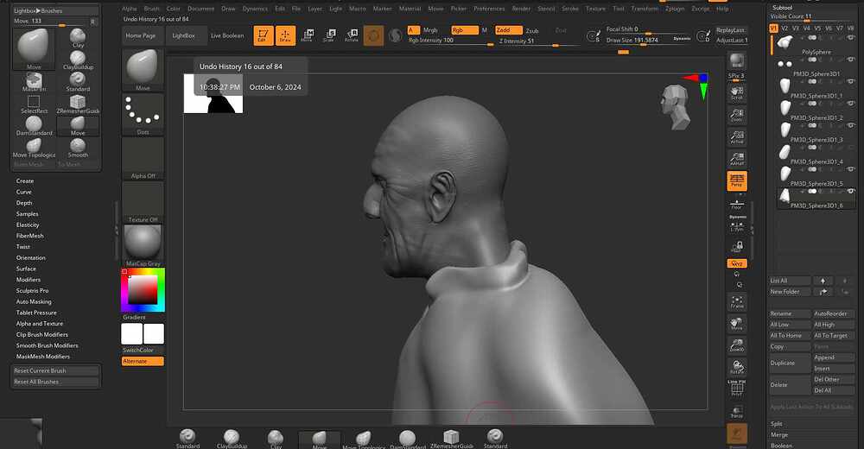Click the PolyF line fill icon
The height and width of the screenshot is (449, 864).
coord(737,389)
